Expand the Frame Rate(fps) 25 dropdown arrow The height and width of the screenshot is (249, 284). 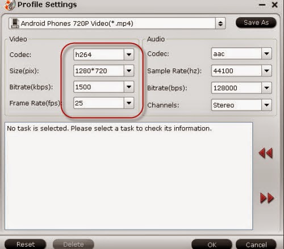coord(129,103)
